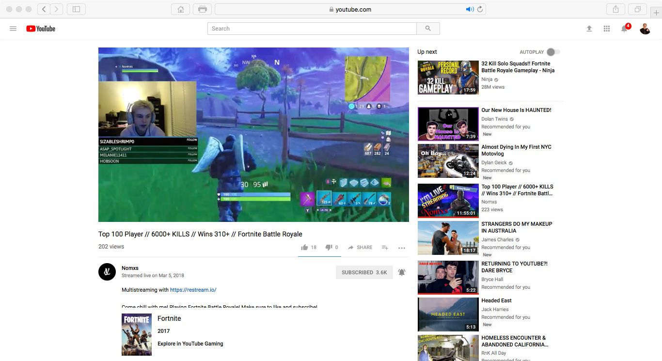
Task: Click the YouTube search input field
Action: pyautogui.click(x=312, y=29)
